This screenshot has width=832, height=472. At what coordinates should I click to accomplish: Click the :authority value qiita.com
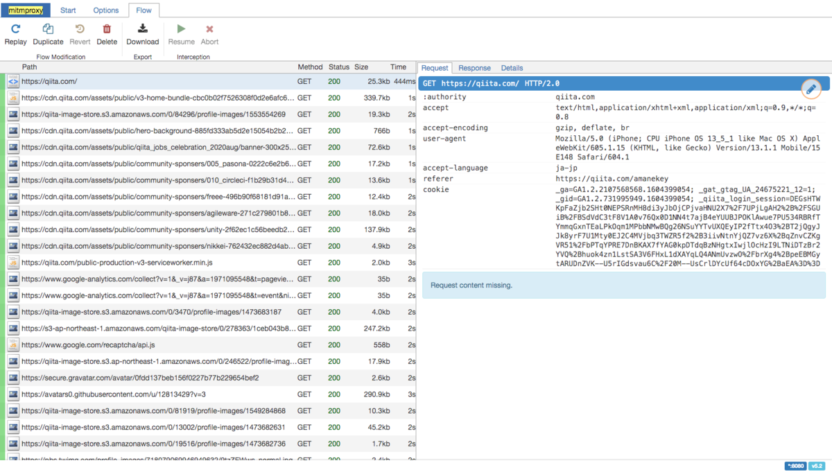[x=575, y=97]
